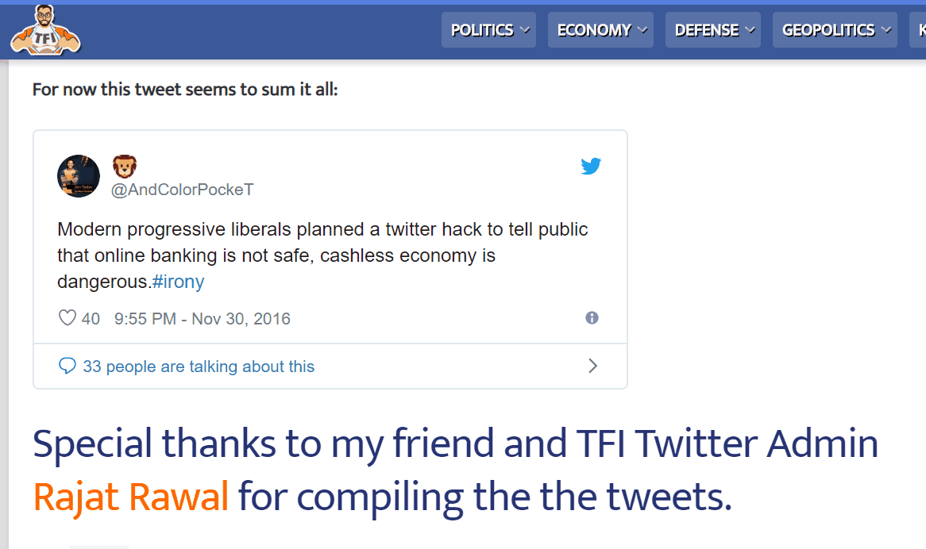Open the Geopolitics menu label

(828, 30)
